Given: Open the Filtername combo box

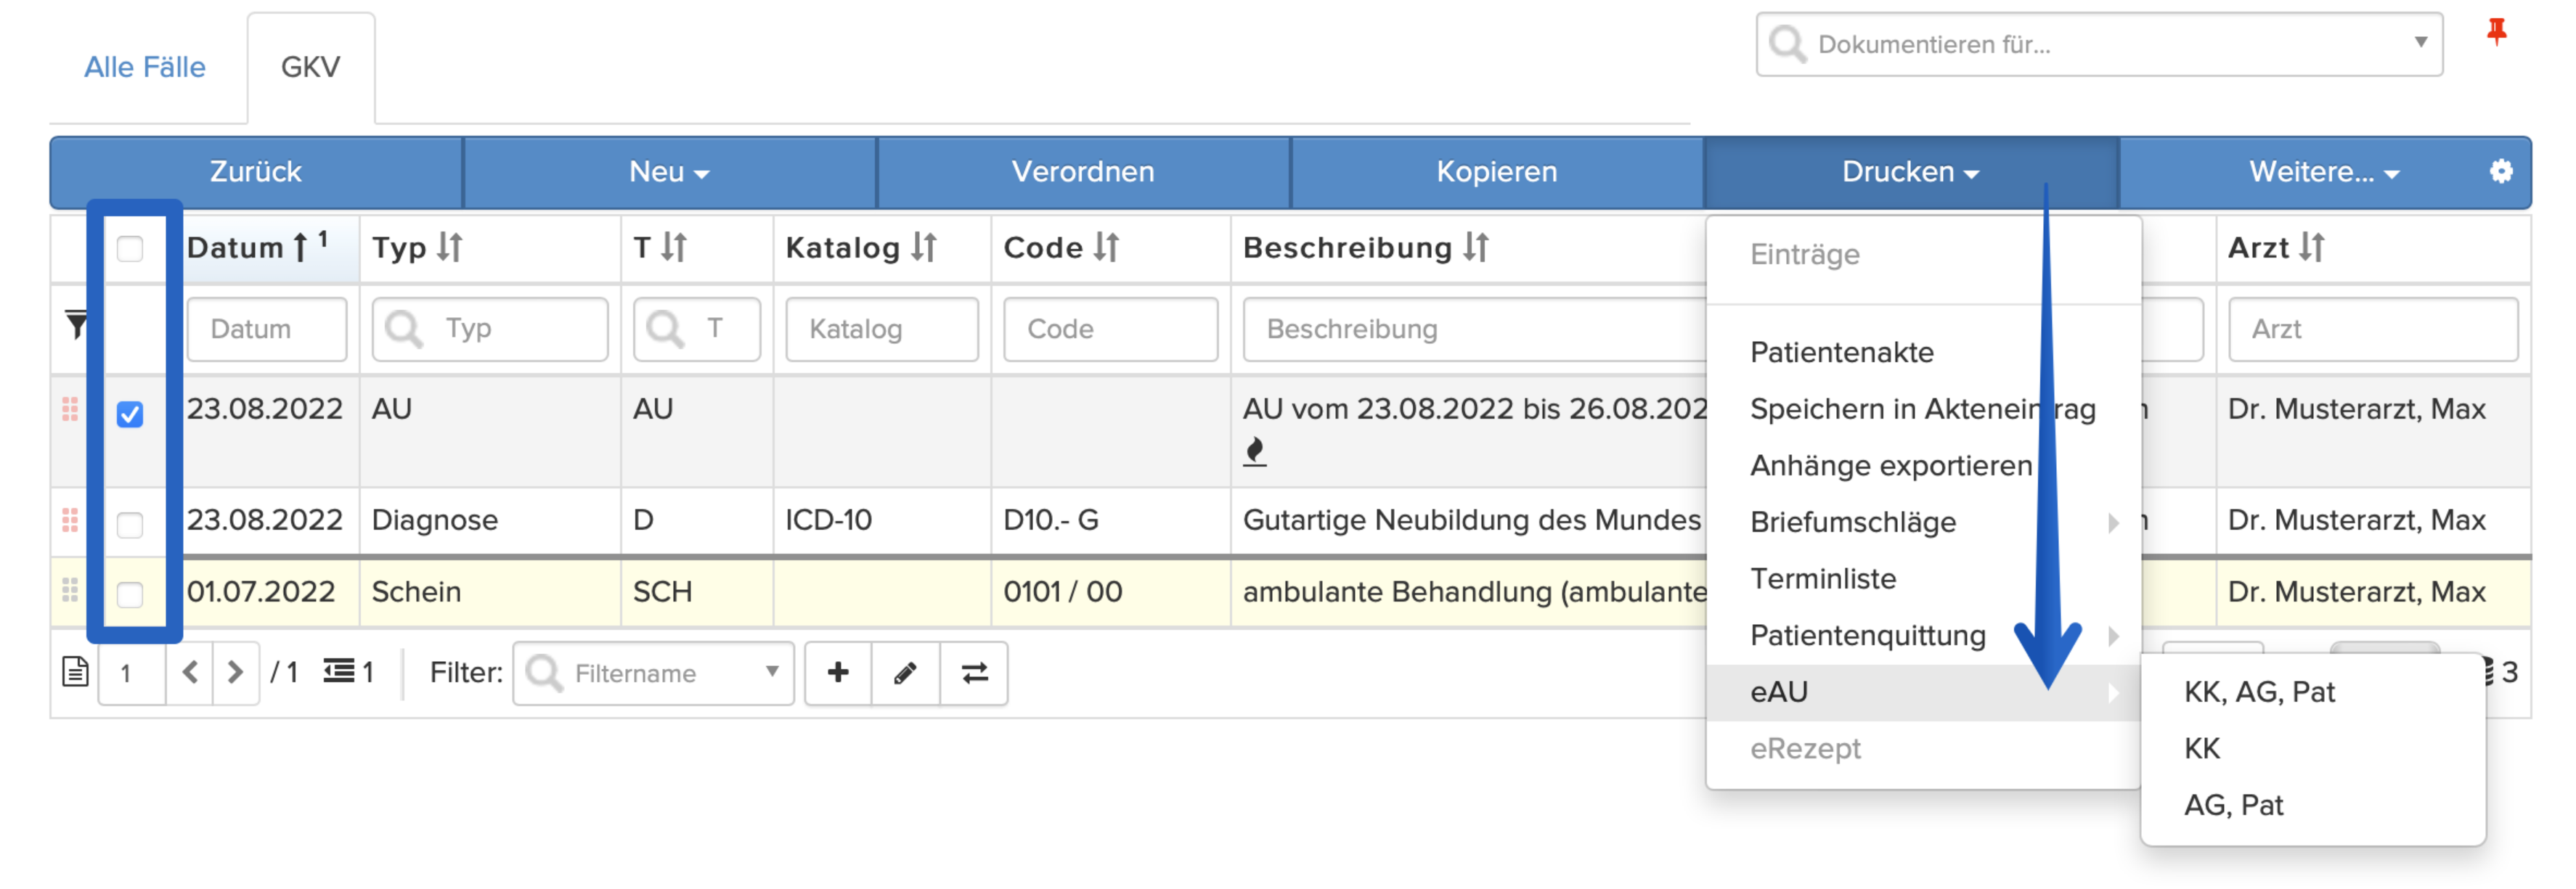Looking at the screenshot, I should click(653, 673).
